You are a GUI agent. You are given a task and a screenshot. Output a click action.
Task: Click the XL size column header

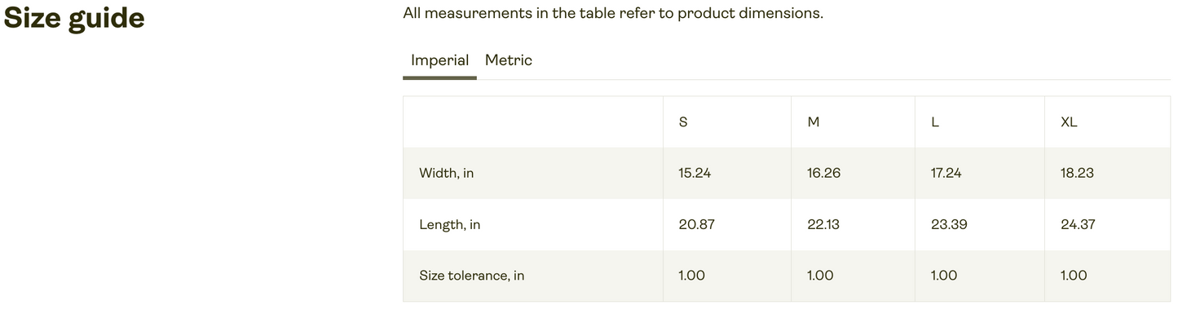[1069, 122]
